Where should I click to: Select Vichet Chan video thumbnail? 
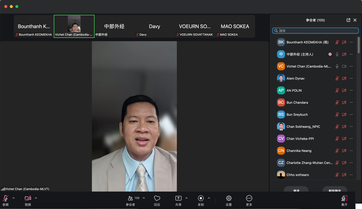74,26
